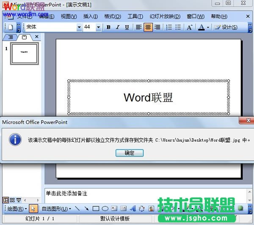The image size is (254, 225).
Task: Apply numbered list formatting
Action: coord(169,27)
